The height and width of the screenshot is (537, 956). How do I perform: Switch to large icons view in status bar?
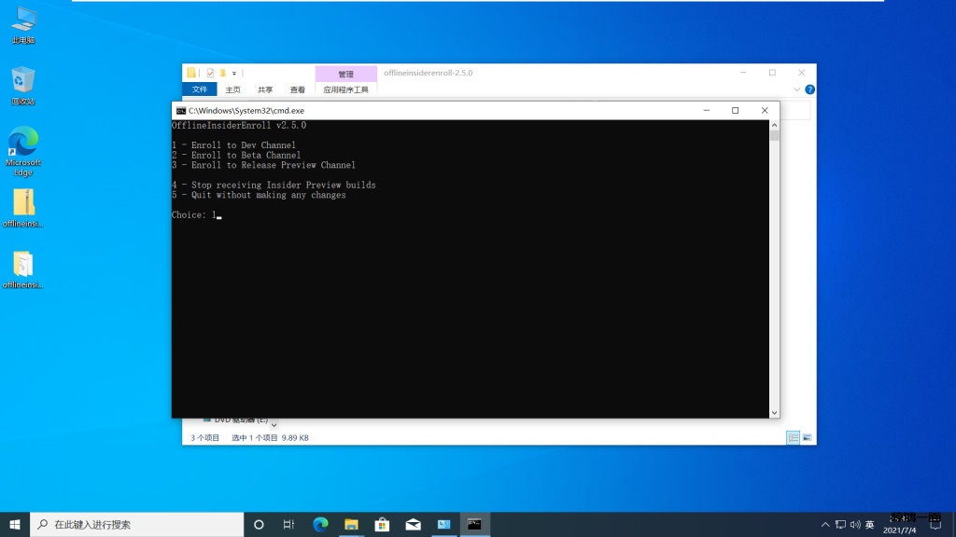tap(807, 437)
